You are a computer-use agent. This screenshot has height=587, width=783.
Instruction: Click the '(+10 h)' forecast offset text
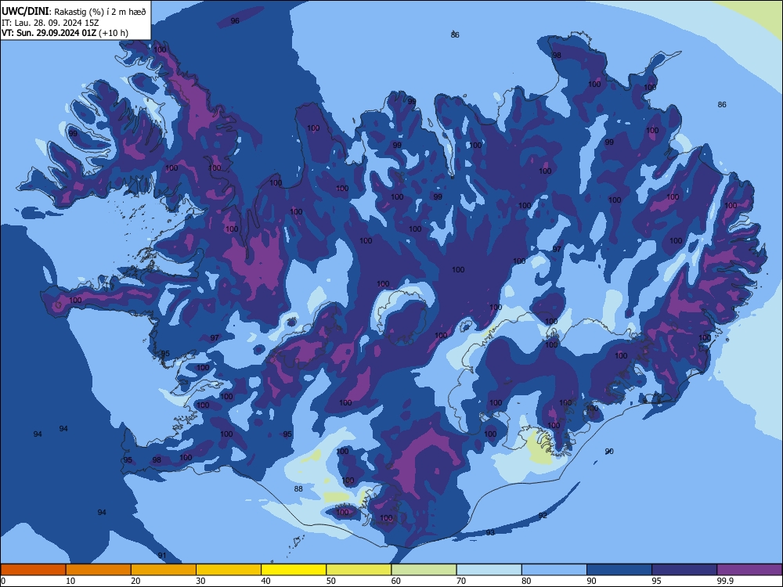point(114,33)
